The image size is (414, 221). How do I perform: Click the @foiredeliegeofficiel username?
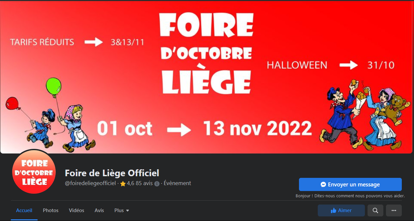[90, 183]
